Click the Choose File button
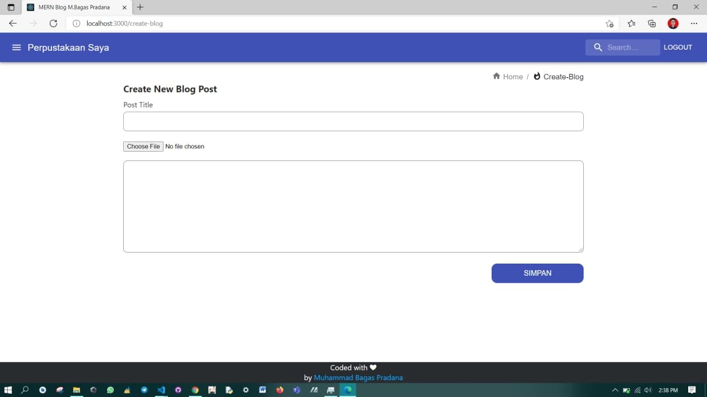Screen dimensions: 707x397 click(143, 146)
